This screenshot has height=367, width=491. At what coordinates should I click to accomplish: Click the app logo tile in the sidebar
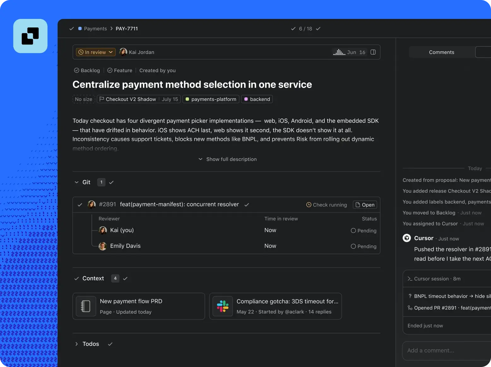pyautogui.click(x=30, y=36)
